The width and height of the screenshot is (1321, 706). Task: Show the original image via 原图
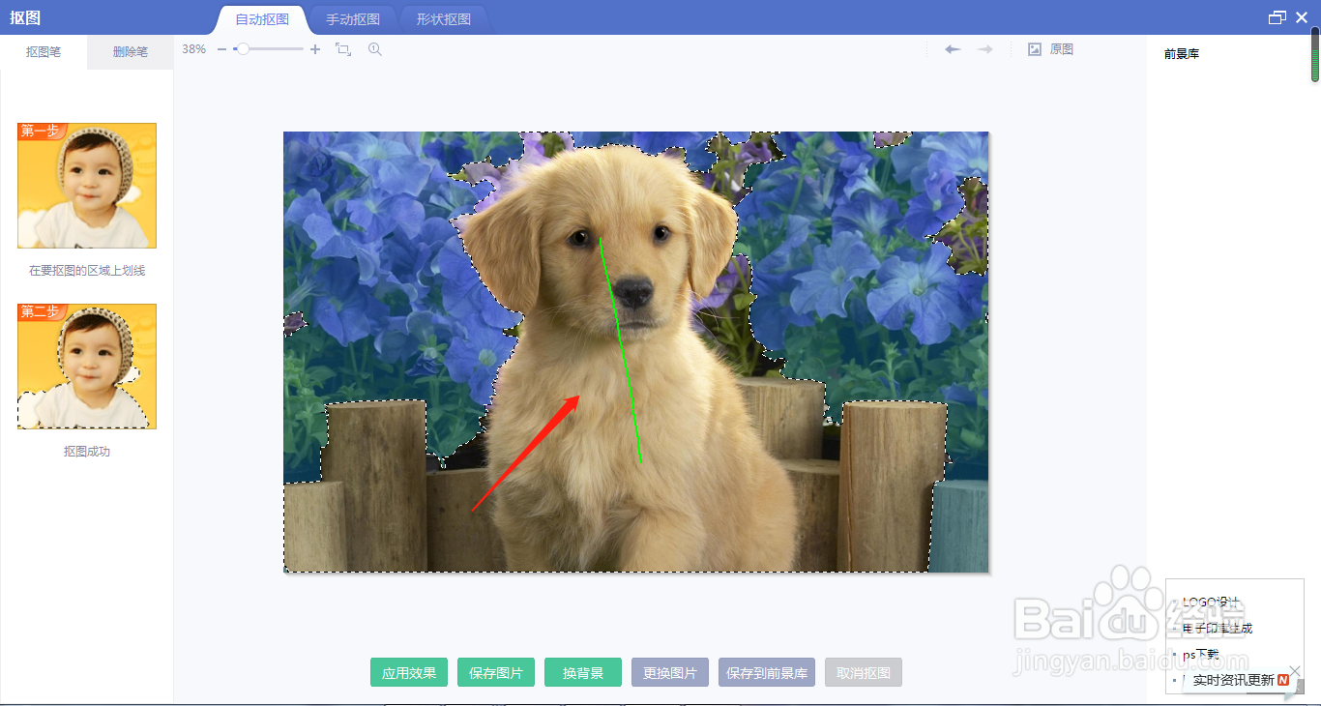pyautogui.click(x=1050, y=49)
